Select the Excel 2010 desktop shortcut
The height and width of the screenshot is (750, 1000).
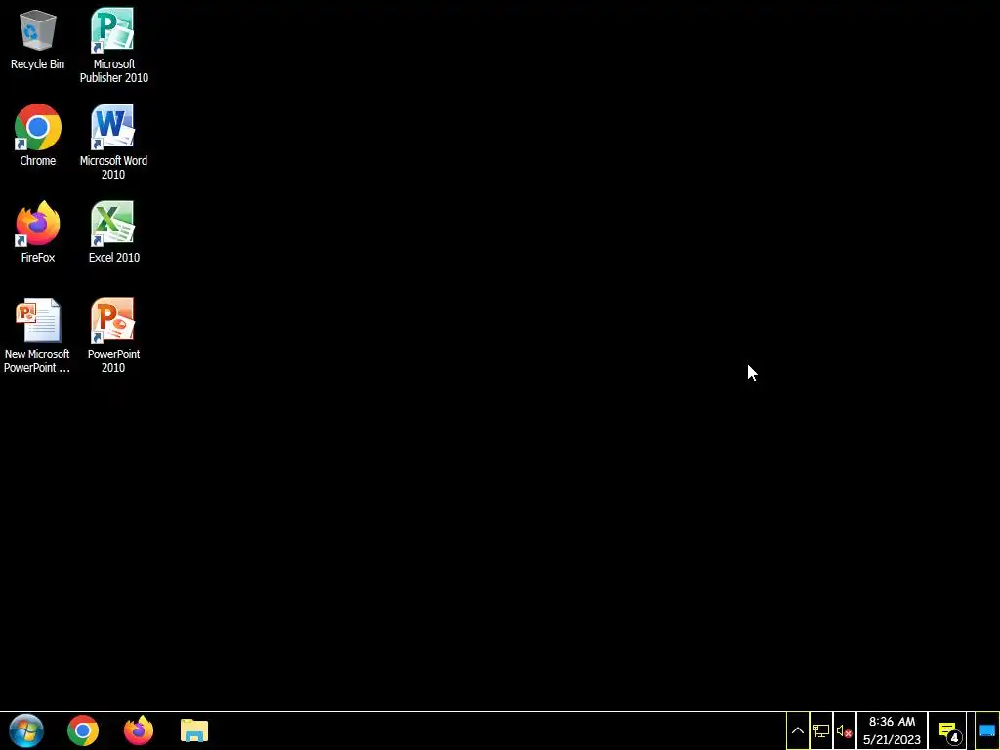113,232
